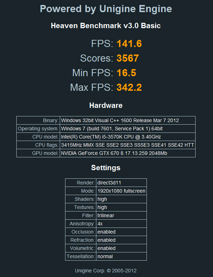Select the Max FPS value 342.2
This screenshot has height=277, width=213.
129,88
